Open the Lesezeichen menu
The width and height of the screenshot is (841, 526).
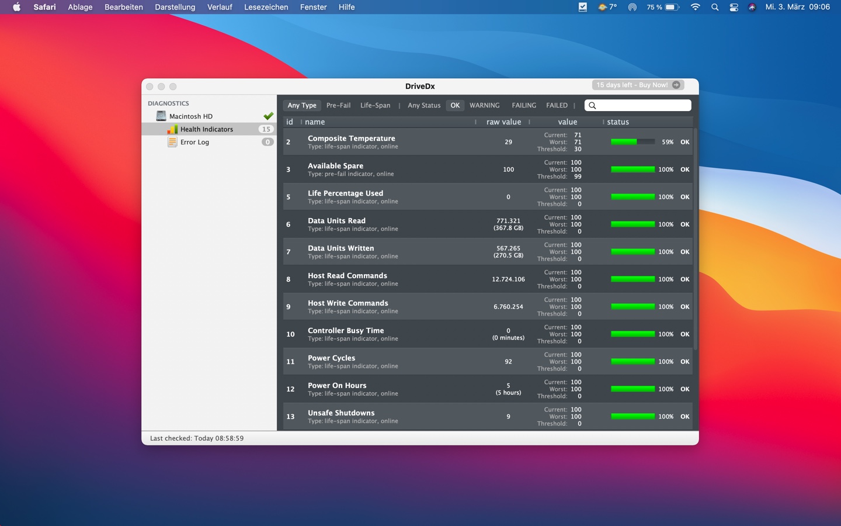pyautogui.click(x=266, y=7)
